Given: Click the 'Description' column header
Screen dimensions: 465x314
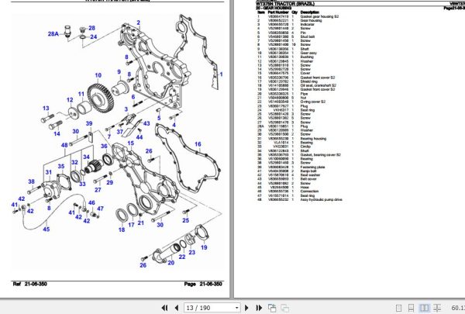Looking at the screenshot, I should coord(309,12).
